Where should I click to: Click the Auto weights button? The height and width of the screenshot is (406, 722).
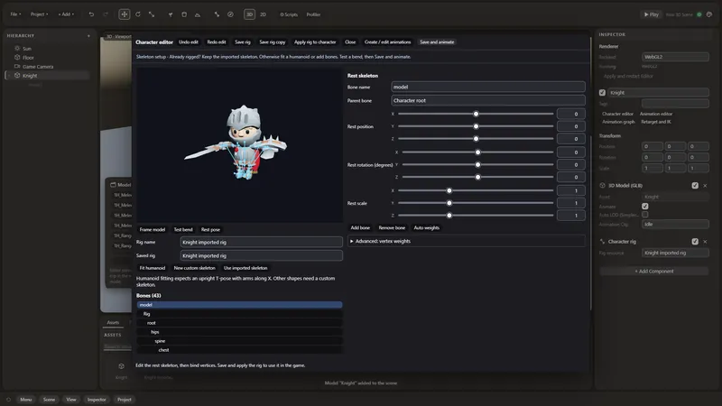coord(426,228)
